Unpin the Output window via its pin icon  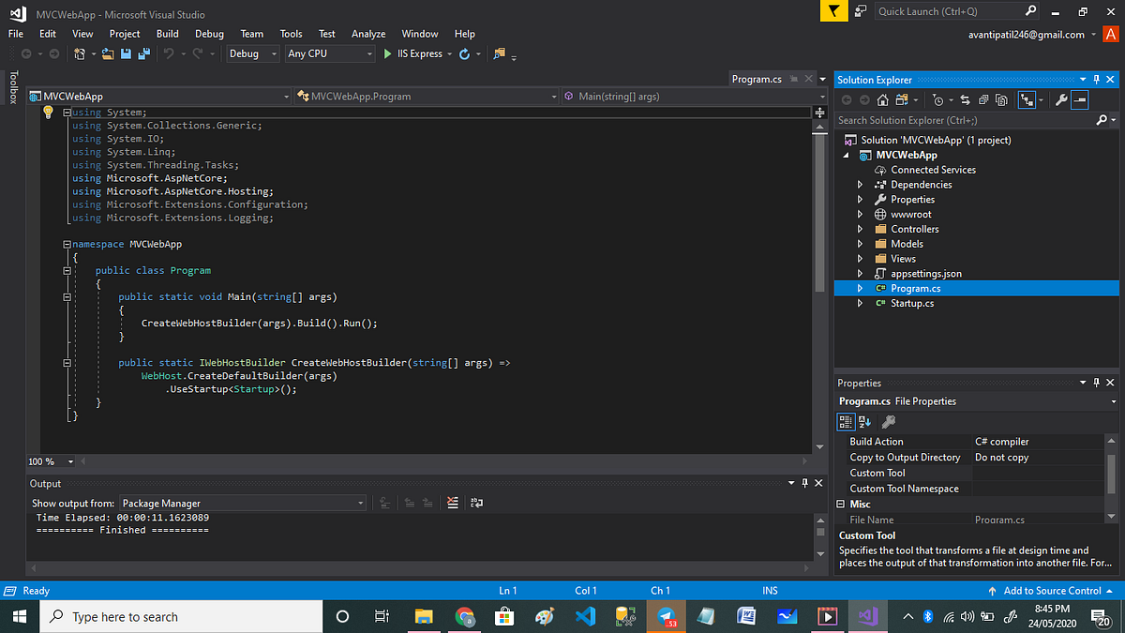(803, 483)
